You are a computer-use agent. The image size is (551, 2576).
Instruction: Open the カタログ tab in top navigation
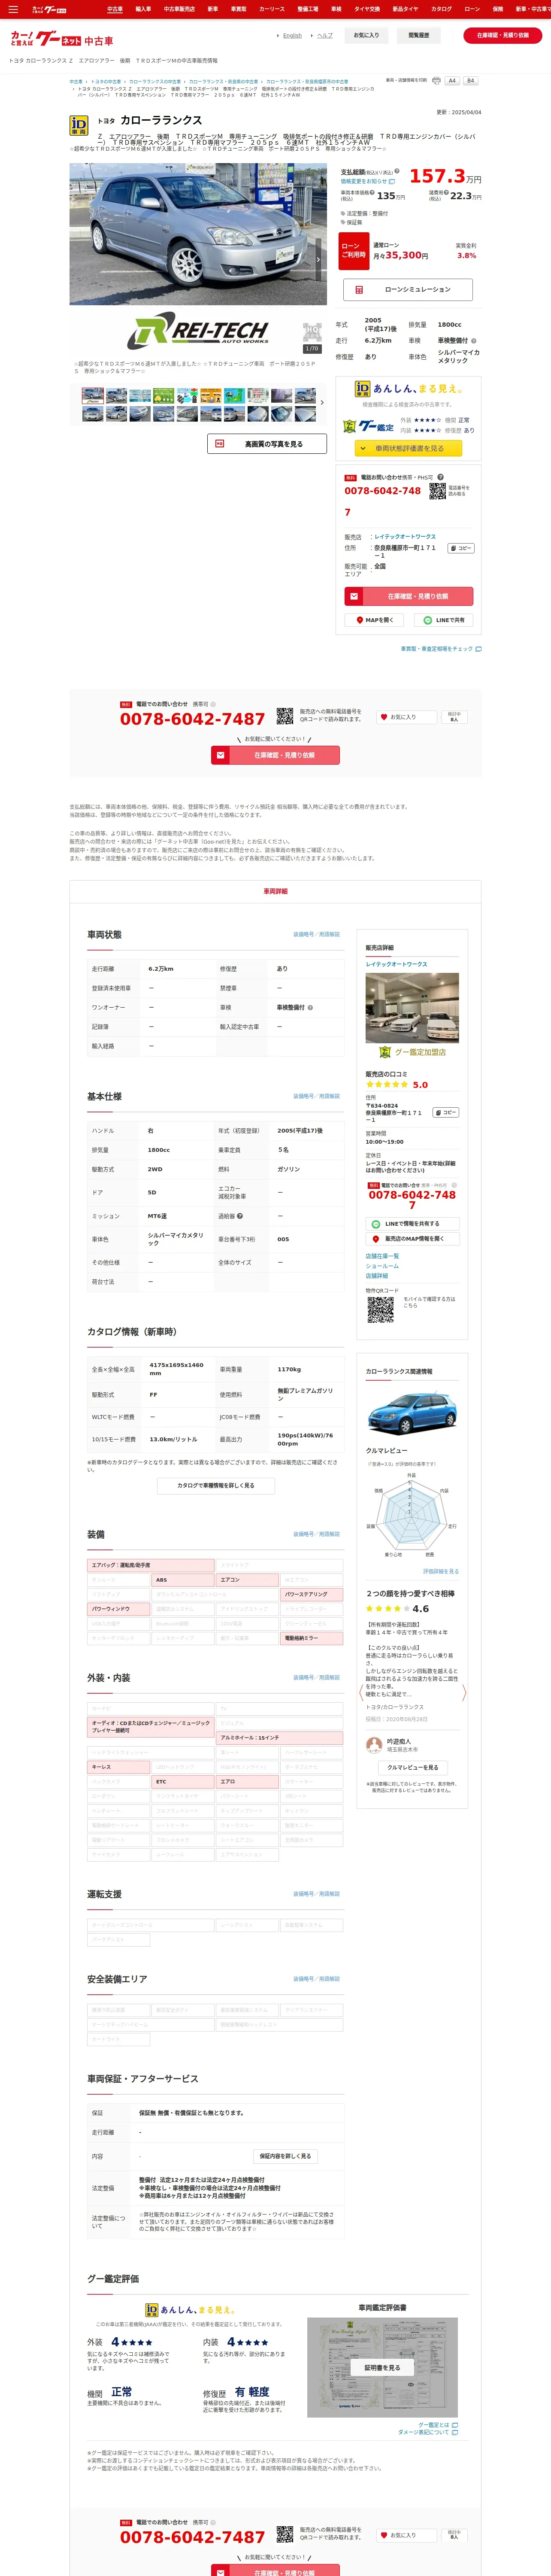coord(441,9)
